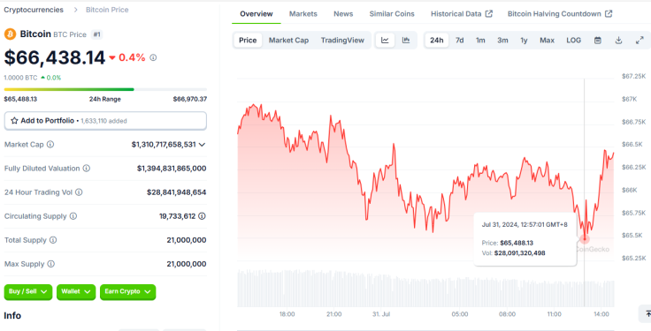The image size is (651, 331).
Task: Click the 24h high value $66,970.37
Action: (190, 99)
